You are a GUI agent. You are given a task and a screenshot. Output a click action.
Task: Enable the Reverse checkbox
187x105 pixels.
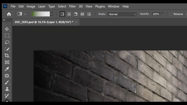[171, 14]
